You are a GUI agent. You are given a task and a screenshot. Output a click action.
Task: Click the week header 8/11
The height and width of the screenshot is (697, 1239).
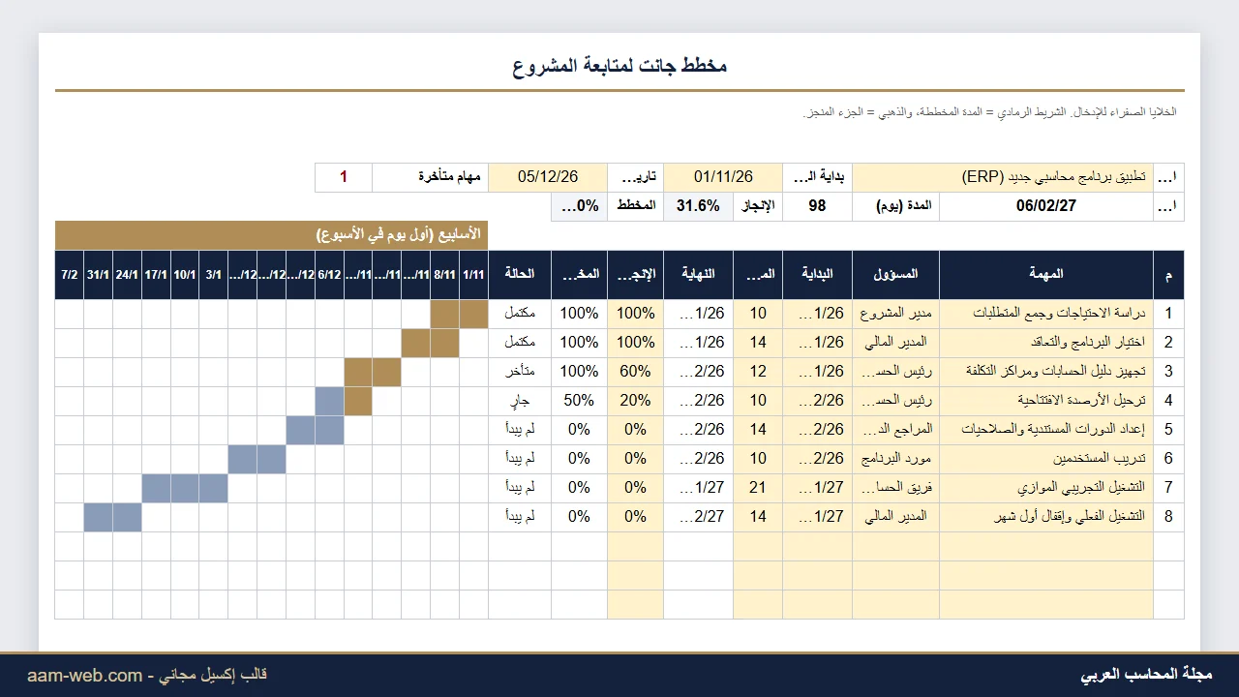[445, 274]
